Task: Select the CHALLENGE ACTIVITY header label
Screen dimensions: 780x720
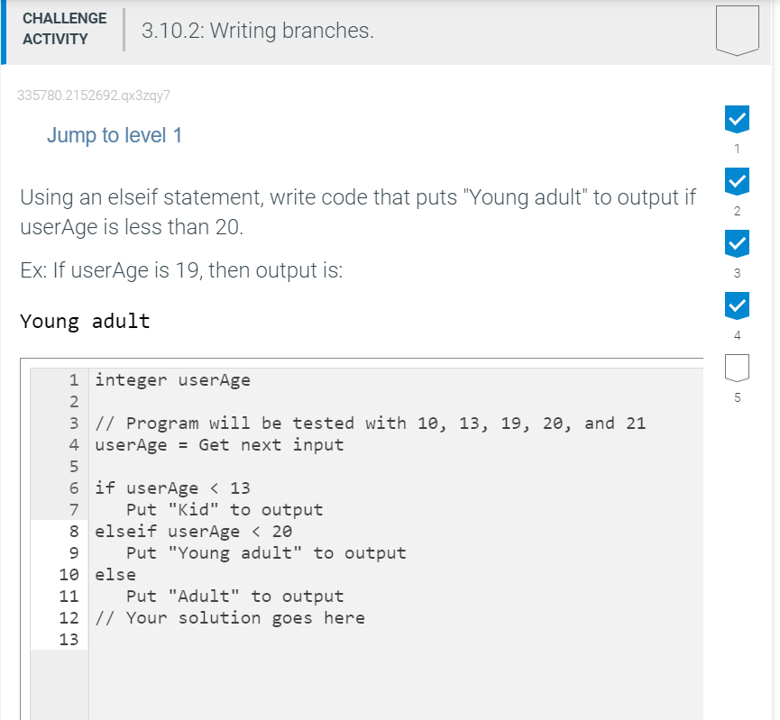Action: pos(64,30)
